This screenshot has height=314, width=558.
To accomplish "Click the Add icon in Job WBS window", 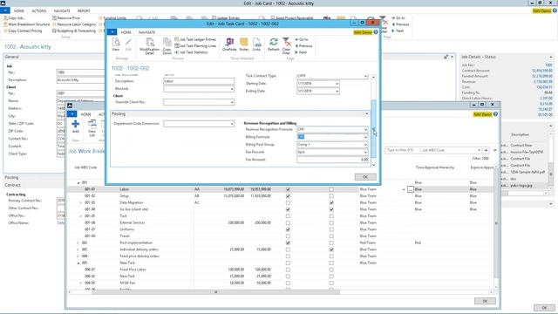I will point(76,126).
